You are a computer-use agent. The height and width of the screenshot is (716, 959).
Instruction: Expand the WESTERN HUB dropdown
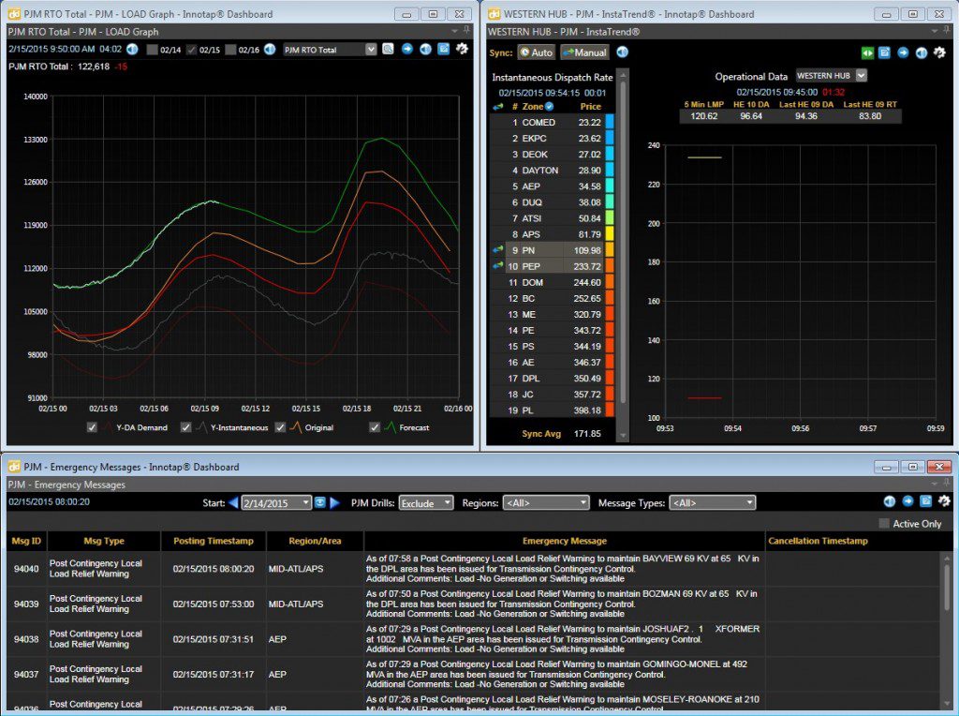tap(832, 75)
